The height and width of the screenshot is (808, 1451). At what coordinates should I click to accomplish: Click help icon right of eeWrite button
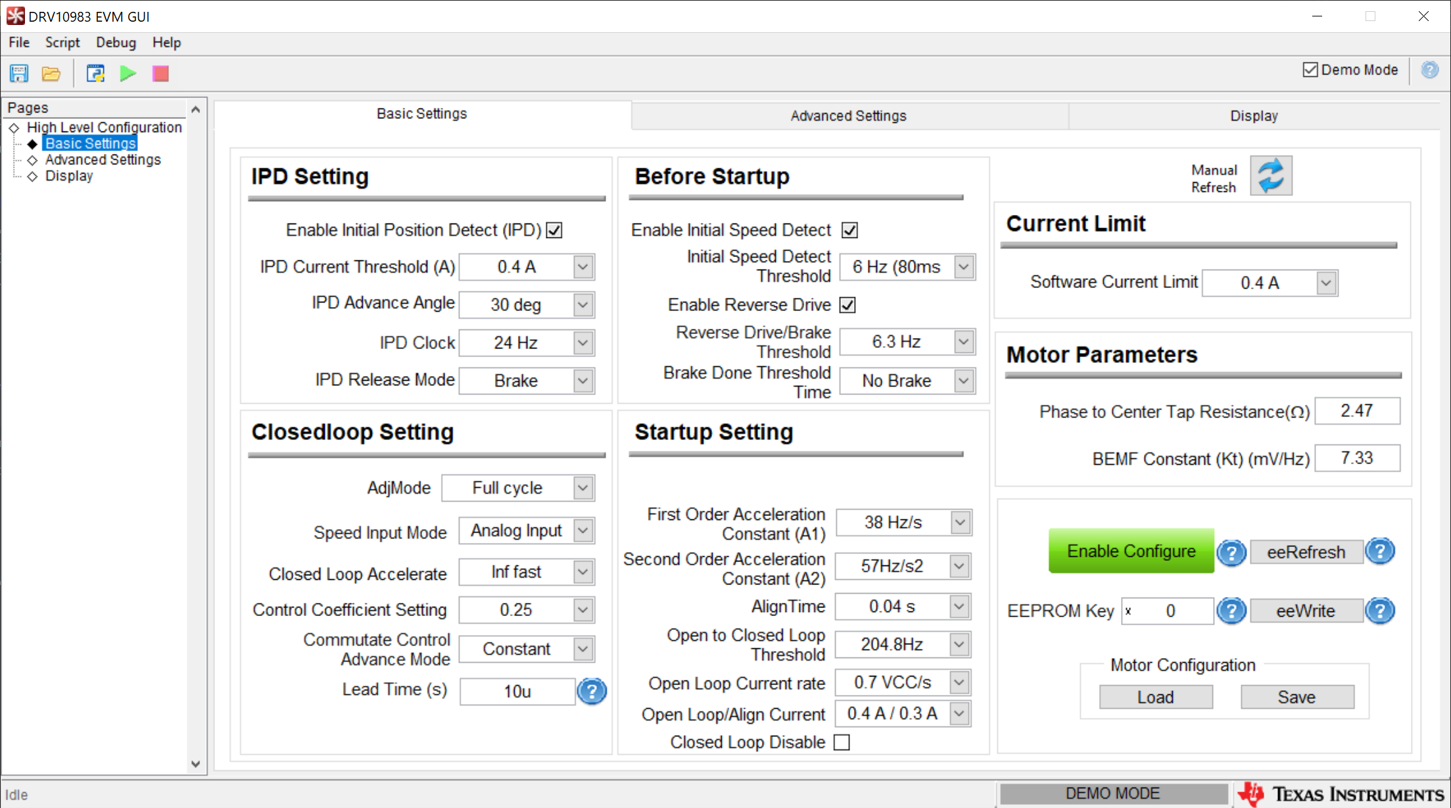(1380, 611)
